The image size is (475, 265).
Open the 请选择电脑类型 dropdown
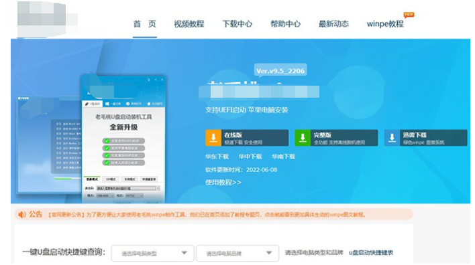point(152,253)
